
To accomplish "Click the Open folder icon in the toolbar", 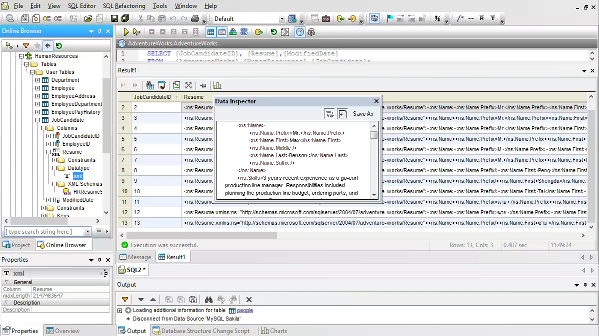I will click(88, 19).
